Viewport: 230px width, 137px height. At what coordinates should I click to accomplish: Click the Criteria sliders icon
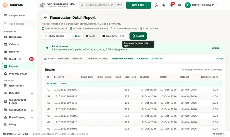click(x=45, y=59)
